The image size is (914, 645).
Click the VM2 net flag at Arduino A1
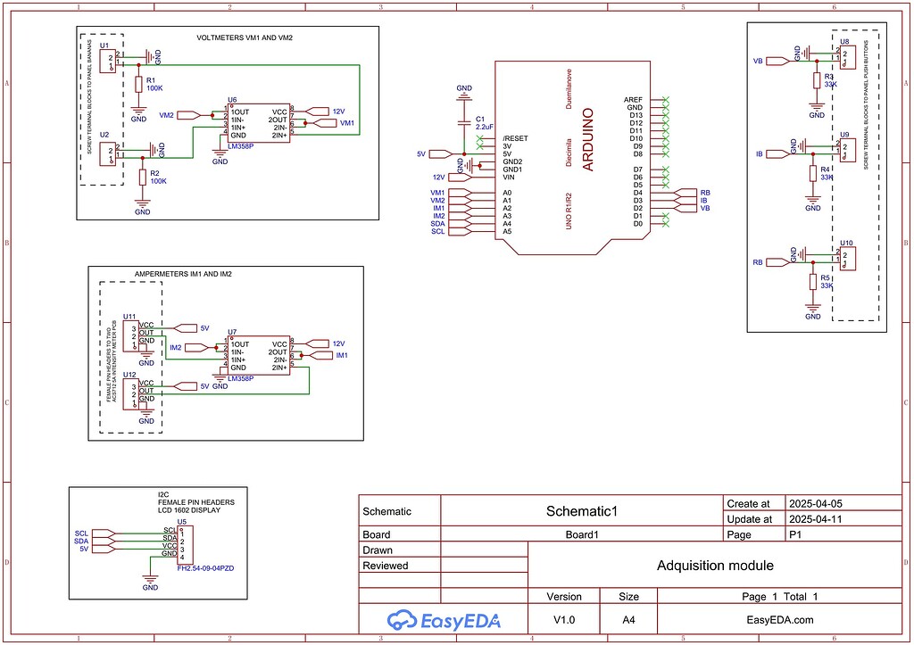460,201
